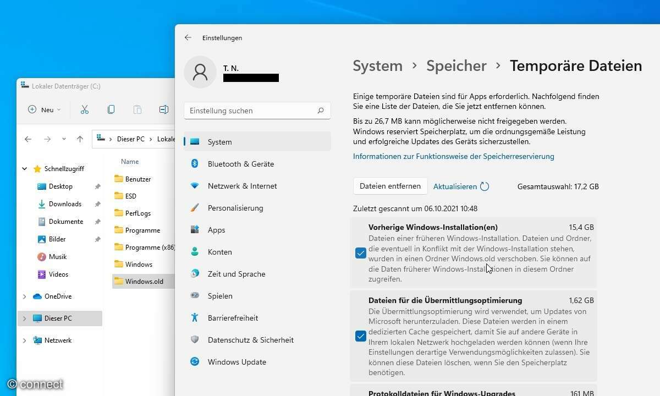Viewport: 660px width, 396px height.
Task: Click the Rename icon in Explorer toolbar
Action: click(163, 109)
